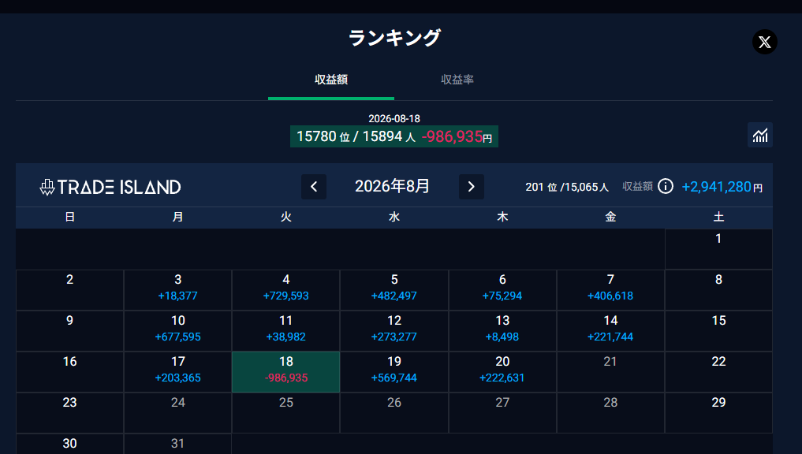This screenshot has width=802, height=454.
Task: Select August 7 showing +406,618
Action: click(610, 290)
